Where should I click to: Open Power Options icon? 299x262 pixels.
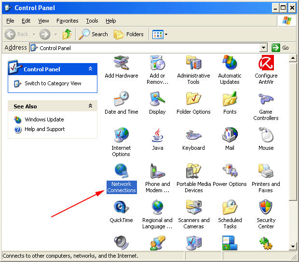point(230,170)
